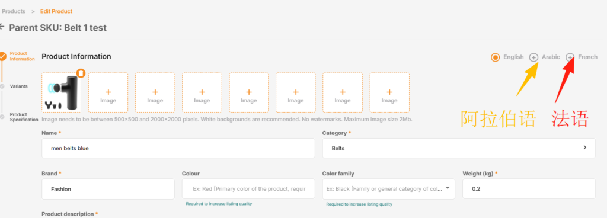The image size is (607, 218).
Task: Add image in the second upload slot
Action: pos(108,93)
